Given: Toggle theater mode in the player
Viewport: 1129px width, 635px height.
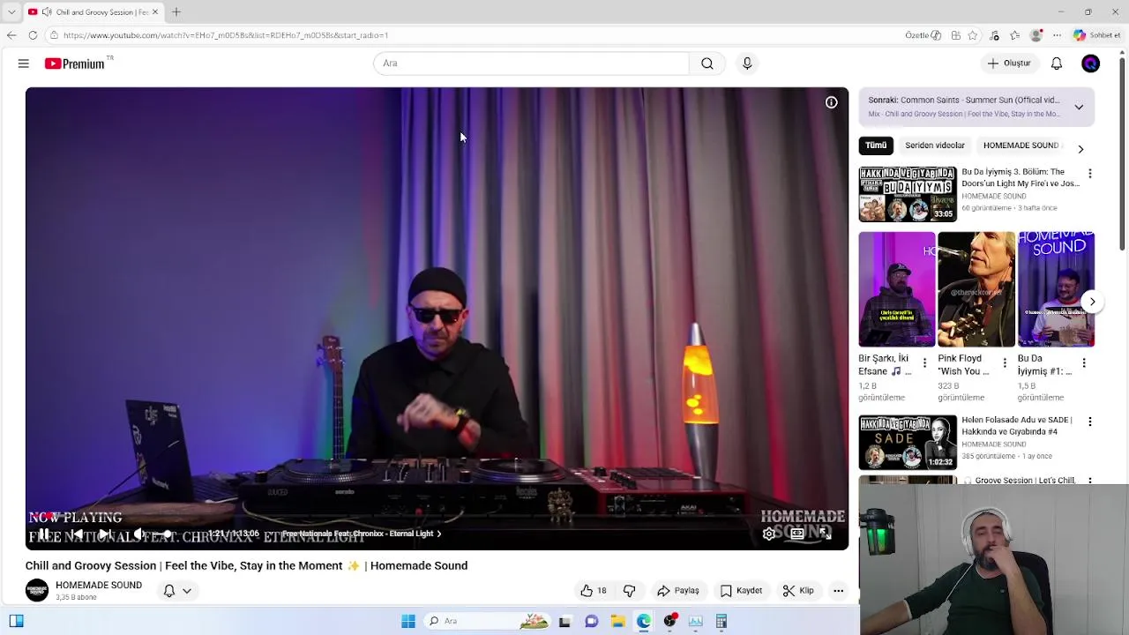Looking at the screenshot, I should pos(797,534).
